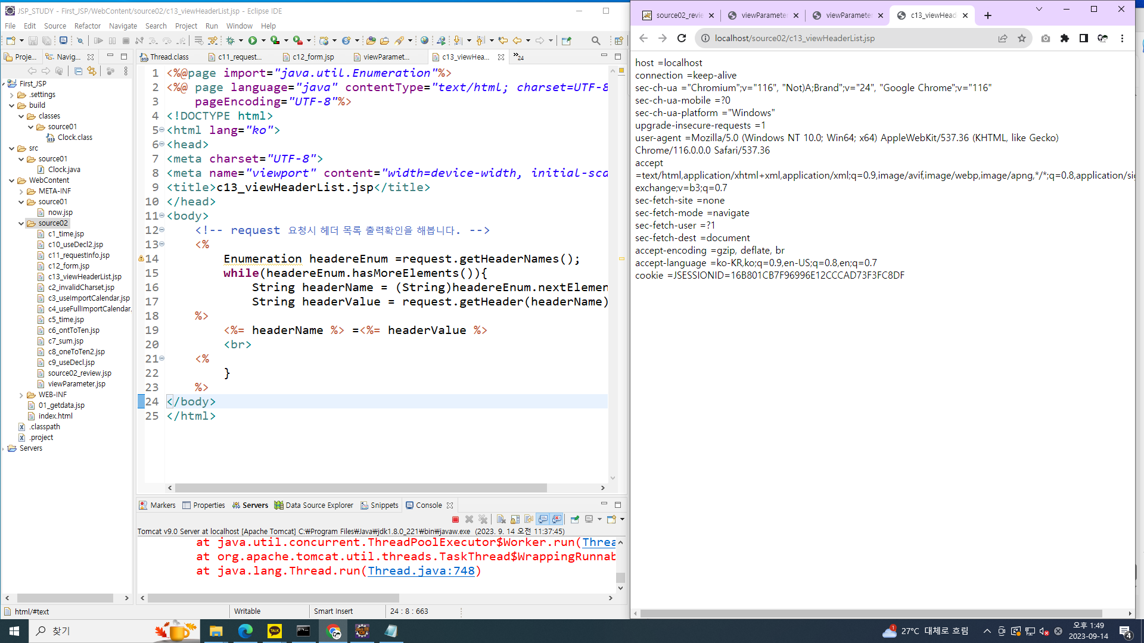Click the Debug bug icon in the toolbar
This screenshot has width=1144, height=643.
[x=230, y=40]
